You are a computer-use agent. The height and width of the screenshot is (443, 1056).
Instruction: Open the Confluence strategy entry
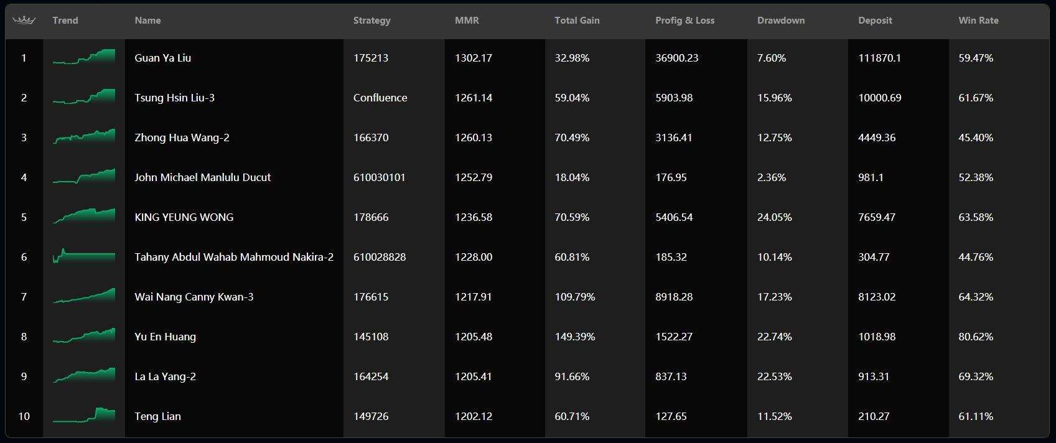coord(380,98)
